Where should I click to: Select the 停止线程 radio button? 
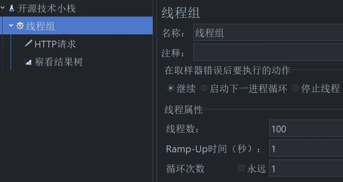[x=296, y=88]
